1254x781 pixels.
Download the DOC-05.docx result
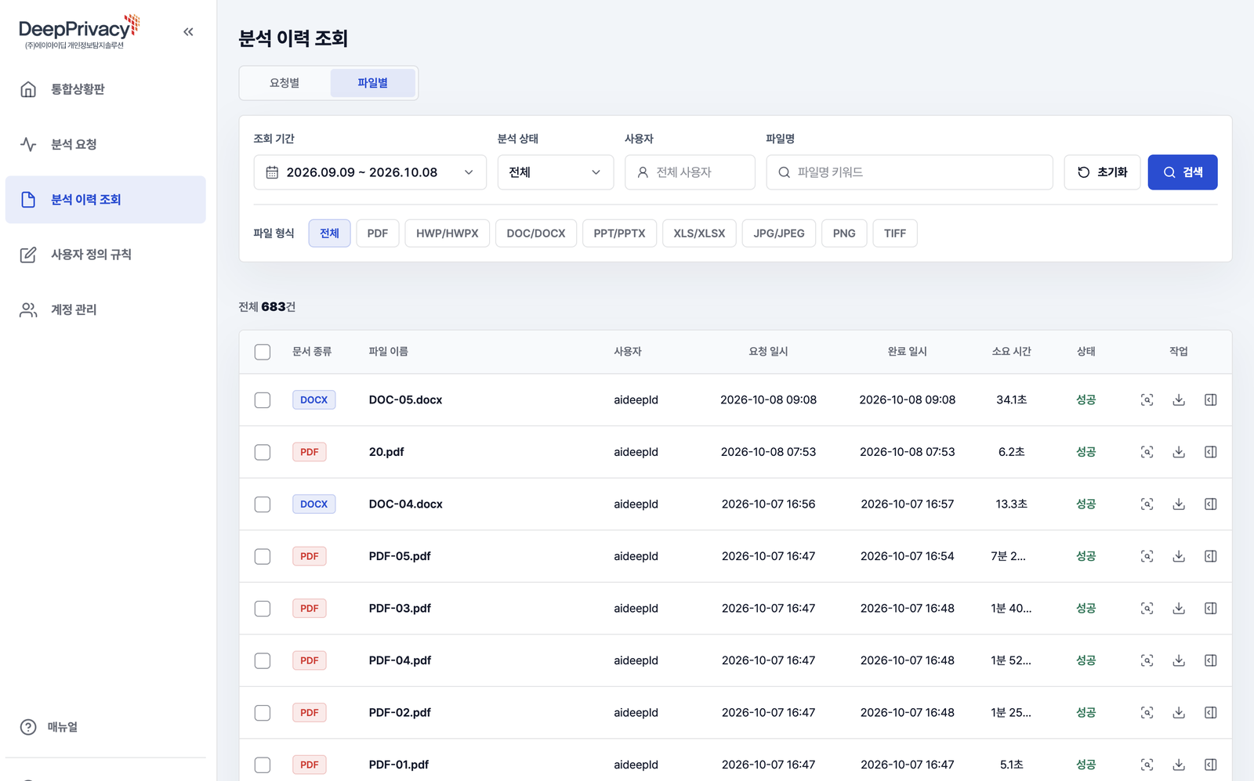pos(1179,400)
